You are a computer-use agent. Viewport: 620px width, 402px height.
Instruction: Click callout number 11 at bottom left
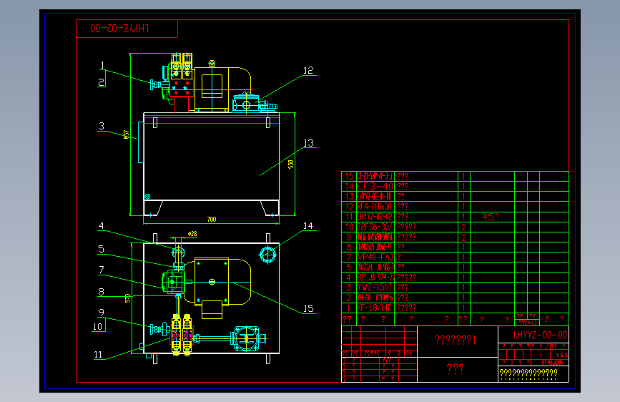click(x=98, y=355)
